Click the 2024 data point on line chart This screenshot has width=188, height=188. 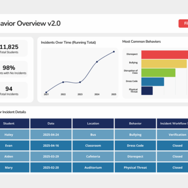click(97, 62)
